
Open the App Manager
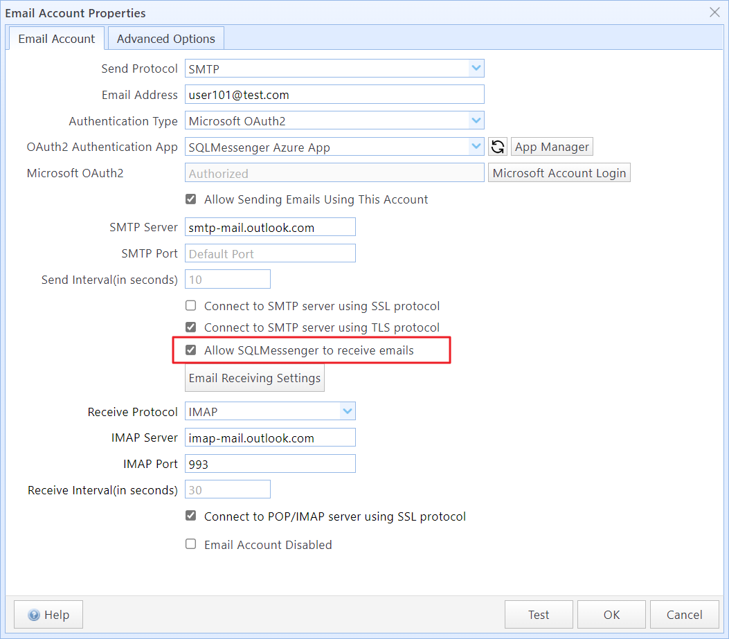tap(552, 147)
